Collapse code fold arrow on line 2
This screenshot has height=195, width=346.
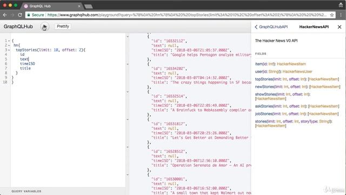[9, 45]
